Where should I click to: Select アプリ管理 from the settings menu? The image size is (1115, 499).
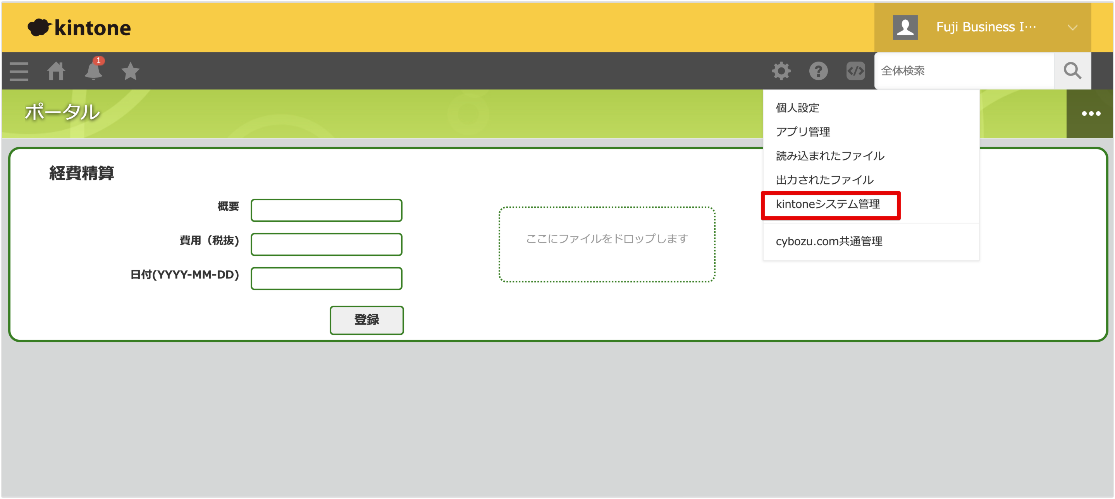click(x=802, y=132)
